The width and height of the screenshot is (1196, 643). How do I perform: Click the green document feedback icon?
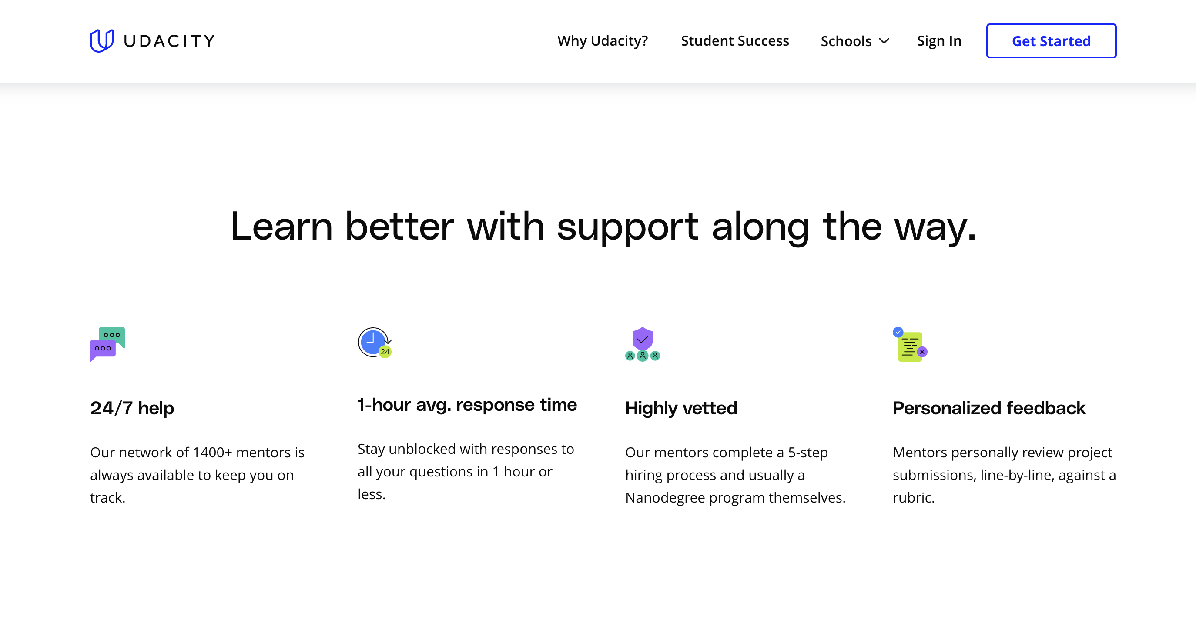tap(910, 345)
